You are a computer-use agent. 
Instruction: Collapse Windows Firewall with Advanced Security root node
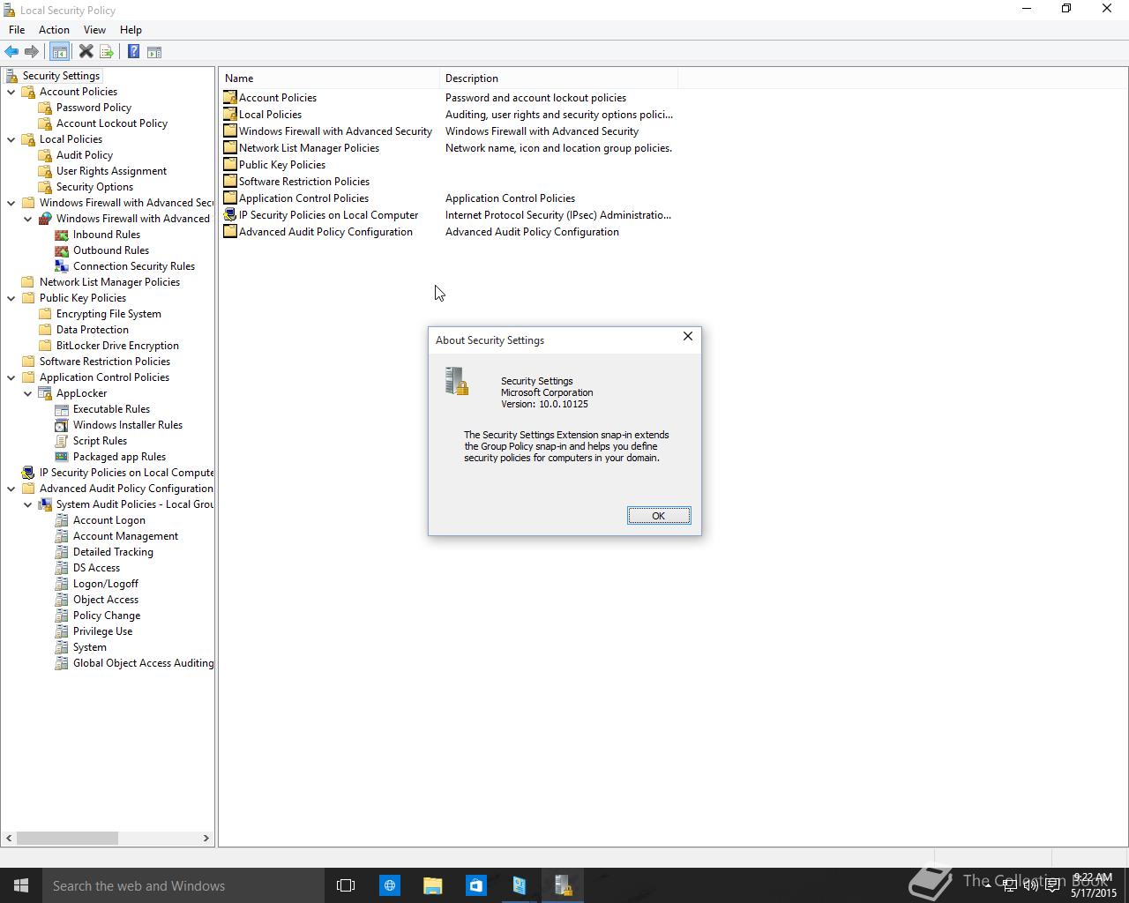coord(11,203)
